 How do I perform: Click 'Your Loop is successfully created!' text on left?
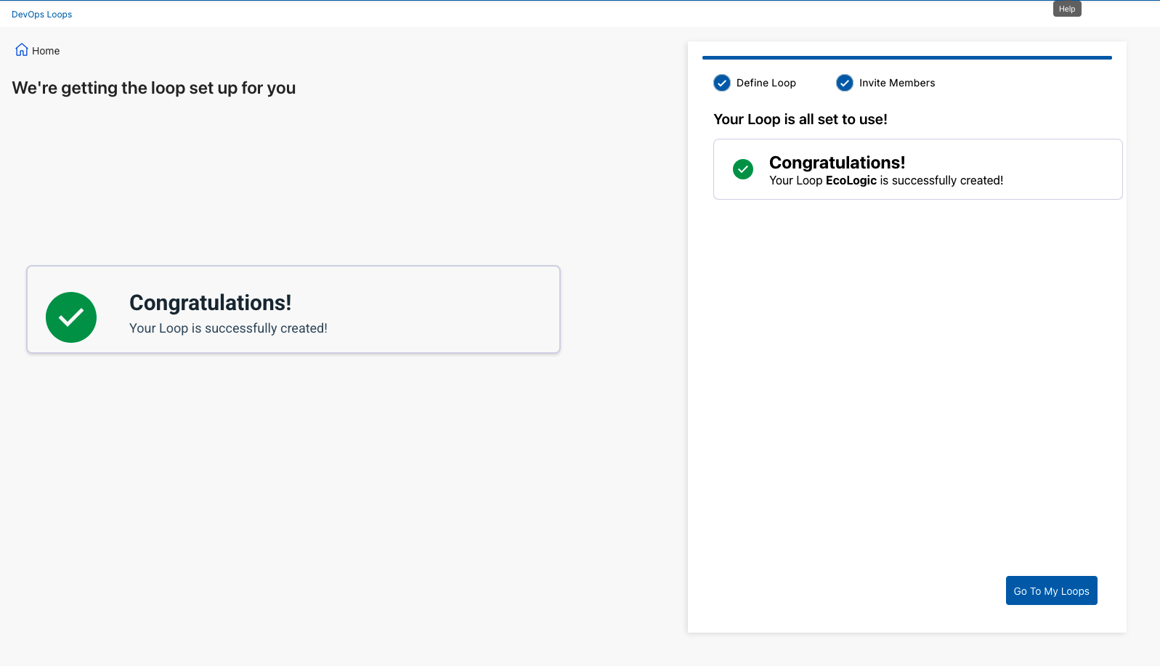(228, 328)
